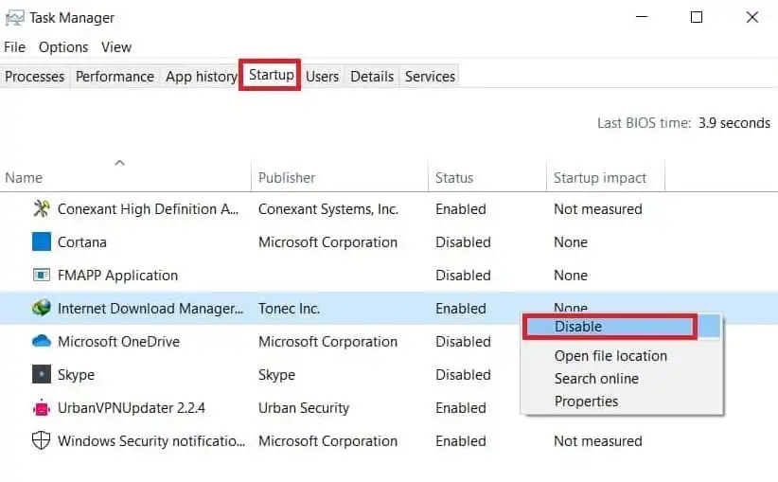Open the File menu
Screen dimensions: 778x482
click(14, 47)
